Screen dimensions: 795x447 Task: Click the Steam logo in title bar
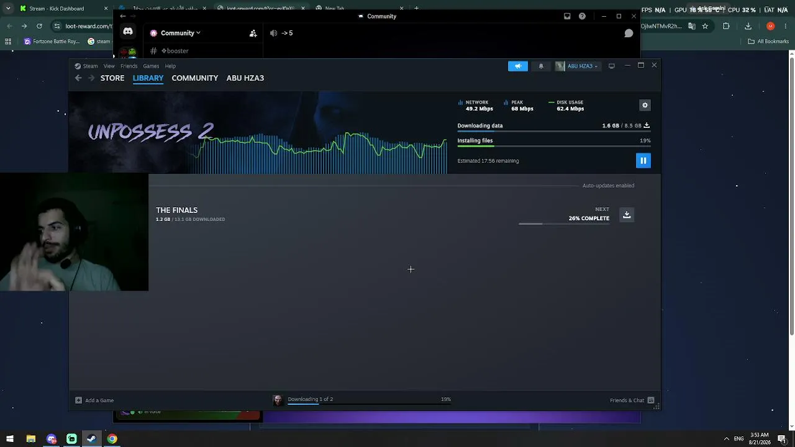(x=78, y=66)
